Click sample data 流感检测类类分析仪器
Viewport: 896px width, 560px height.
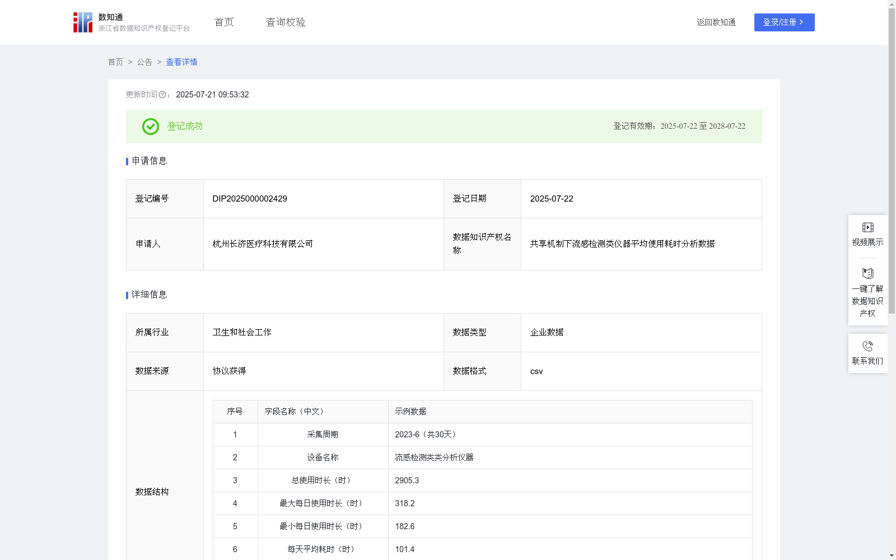pyautogui.click(x=434, y=458)
